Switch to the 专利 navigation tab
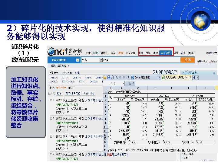Screen dimensions: 218x163 [176, 53]
